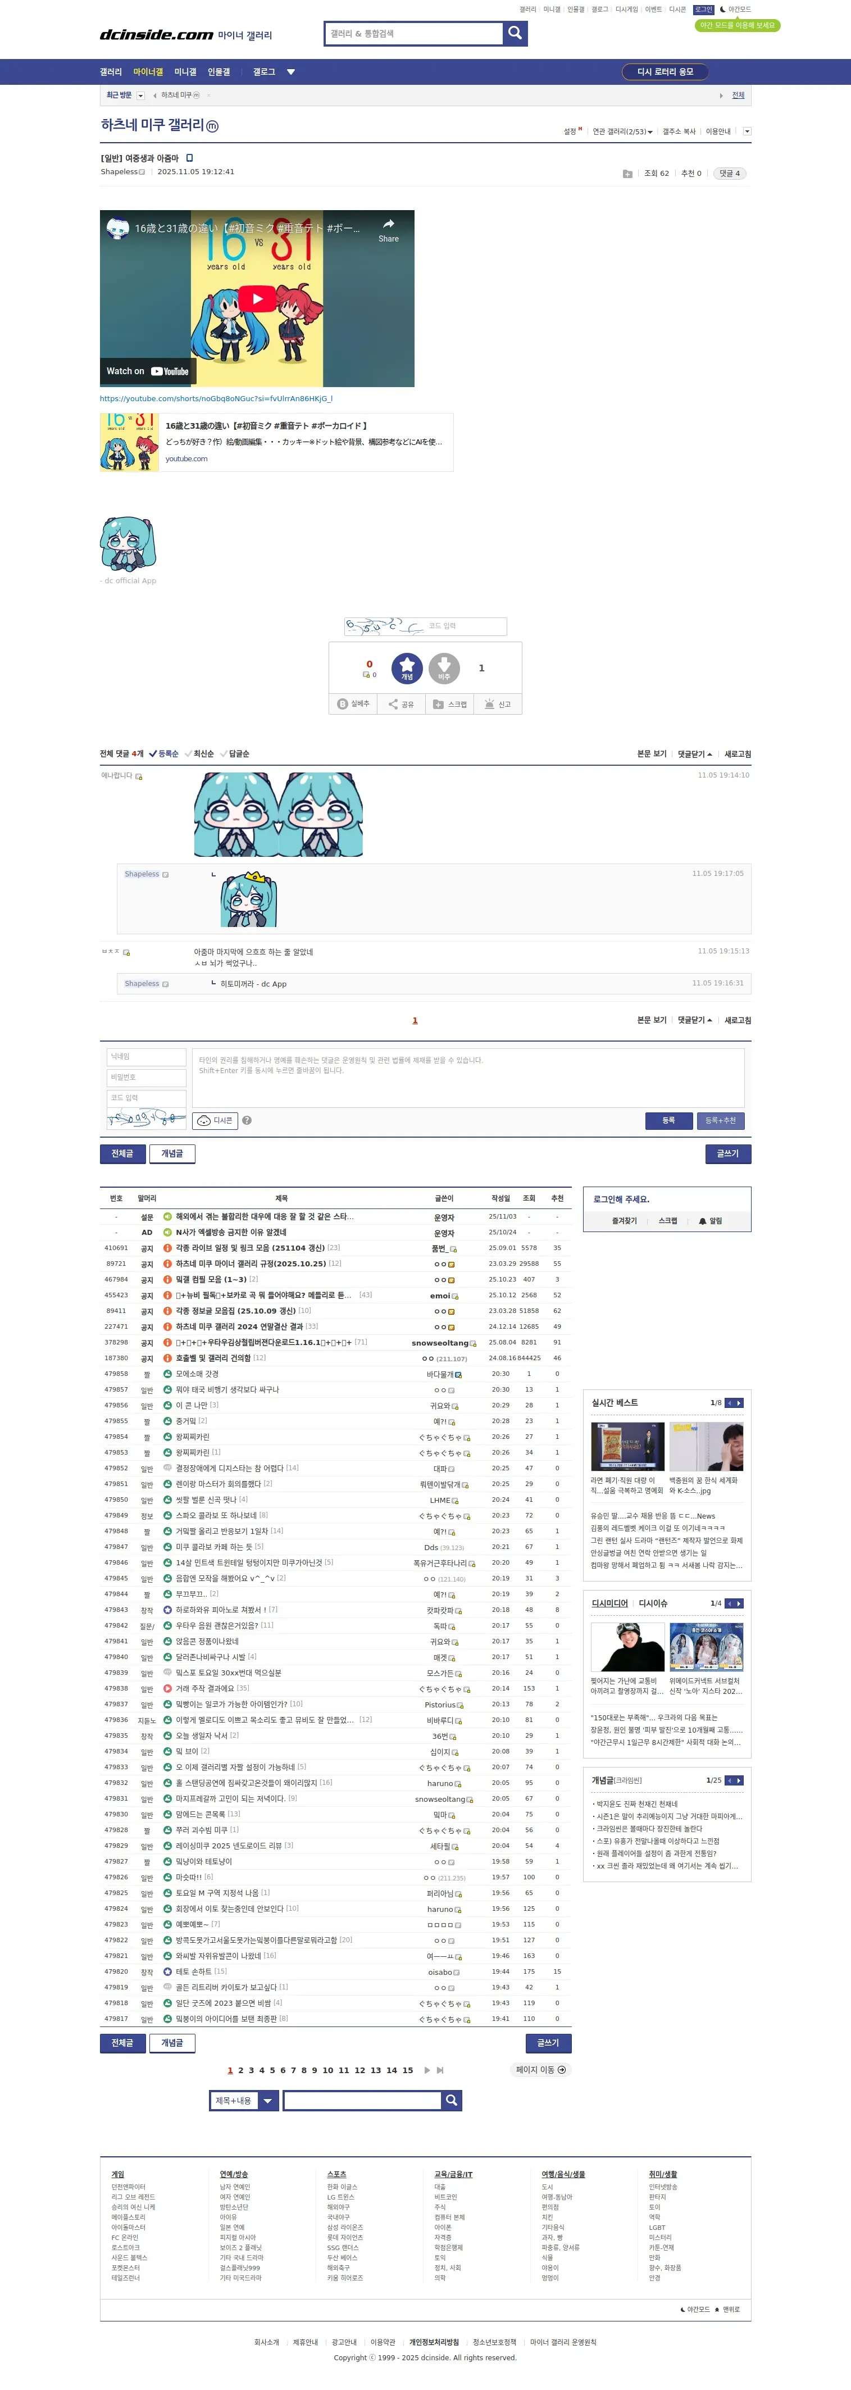Click next arrow in 개념글 side panel

click(x=739, y=1780)
